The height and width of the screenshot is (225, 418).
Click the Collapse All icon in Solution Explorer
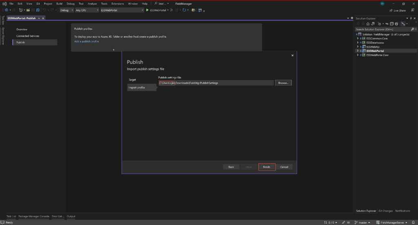pos(391,24)
